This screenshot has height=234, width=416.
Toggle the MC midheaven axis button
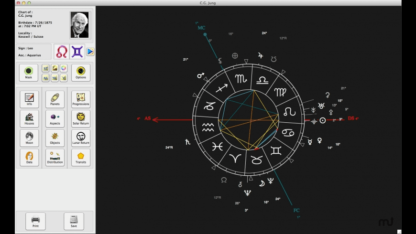tap(55, 78)
